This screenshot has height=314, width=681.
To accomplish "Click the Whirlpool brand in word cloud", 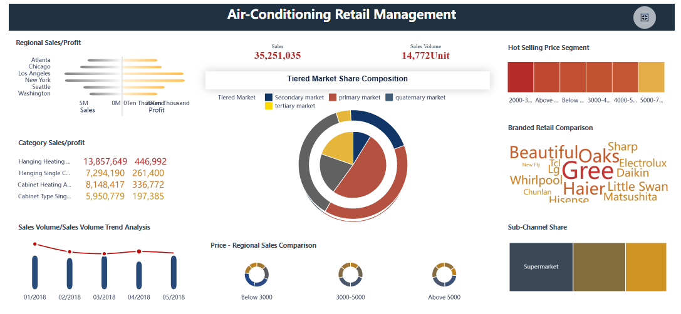I will click(x=536, y=180).
